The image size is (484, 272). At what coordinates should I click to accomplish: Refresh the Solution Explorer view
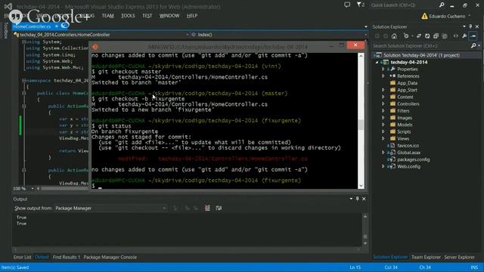click(x=427, y=36)
